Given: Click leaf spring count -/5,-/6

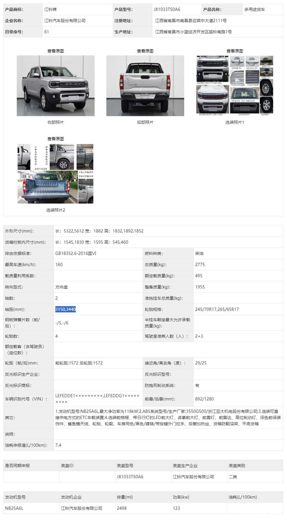Looking at the screenshot, I should [62, 323].
